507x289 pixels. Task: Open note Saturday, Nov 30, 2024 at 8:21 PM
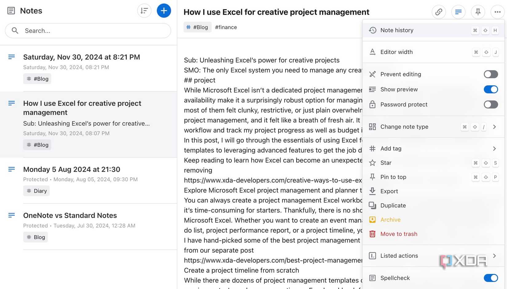88,68
